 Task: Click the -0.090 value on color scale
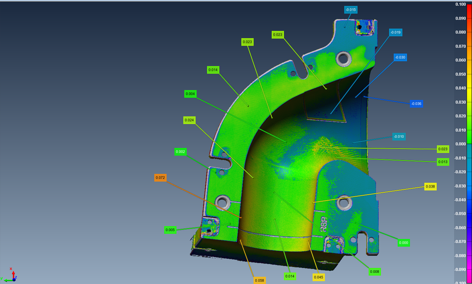coord(460,270)
